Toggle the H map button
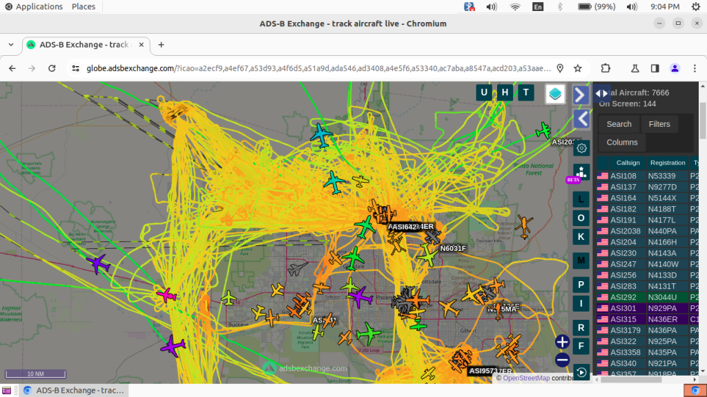This screenshot has height=397, width=707. (505, 93)
